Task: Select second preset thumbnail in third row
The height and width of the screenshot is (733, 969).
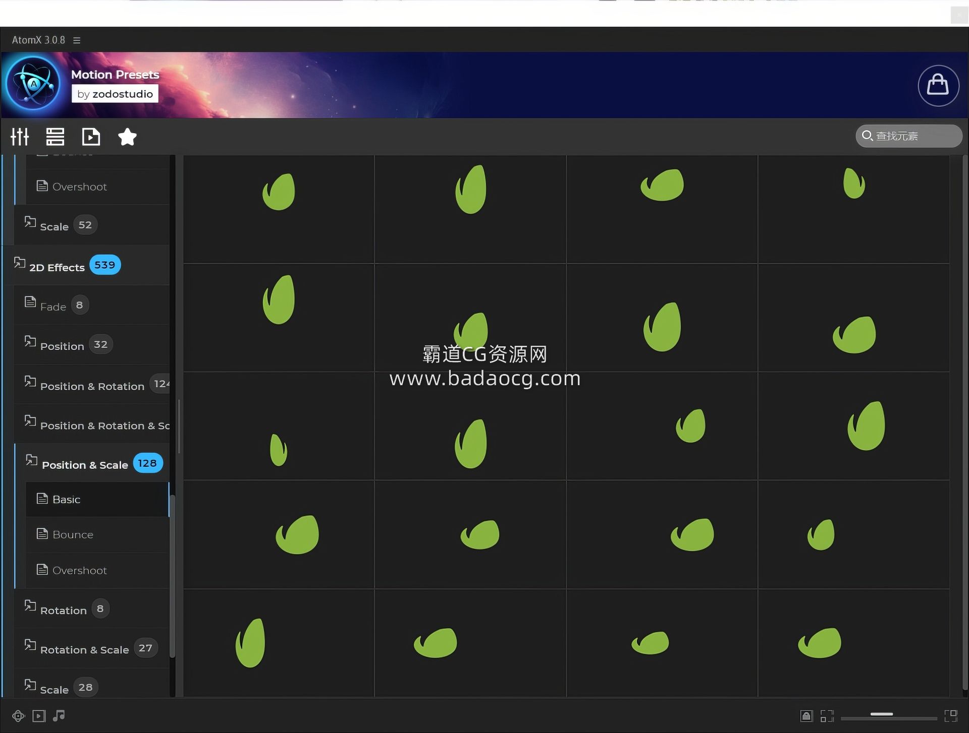Action: [470, 426]
